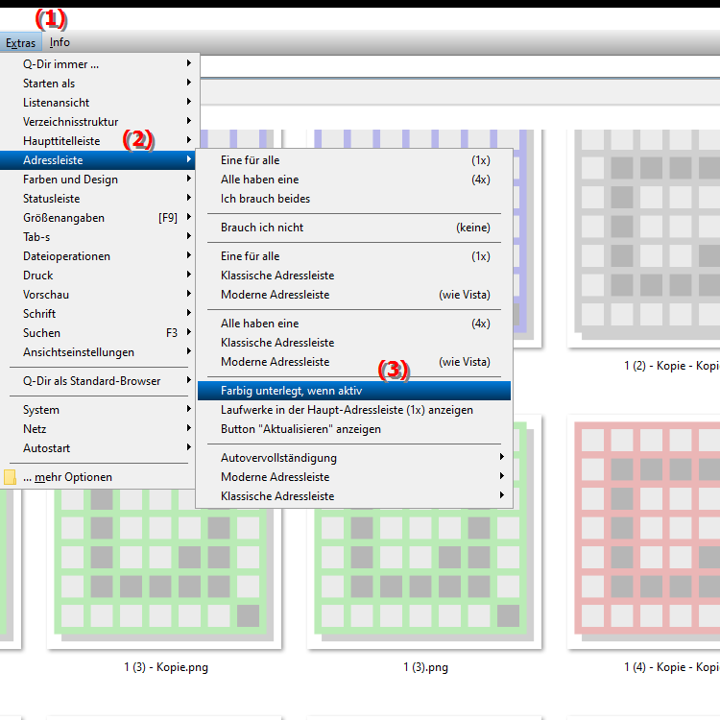Select 'Moderne Adressleiste' under 'Eine für alle'
Screen dimensions: 720x720
tap(354, 295)
